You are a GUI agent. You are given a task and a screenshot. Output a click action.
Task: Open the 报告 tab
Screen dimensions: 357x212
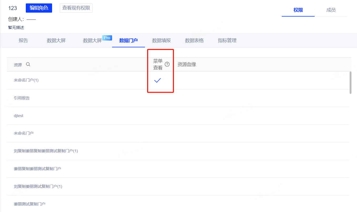[x=23, y=41]
